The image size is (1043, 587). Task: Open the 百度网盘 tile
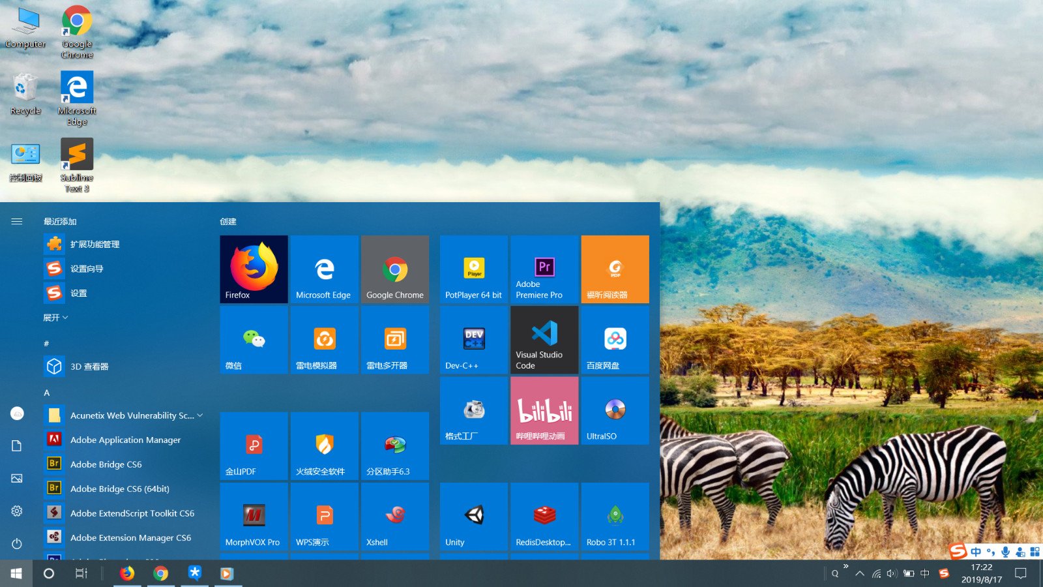[x=614, y=340]
